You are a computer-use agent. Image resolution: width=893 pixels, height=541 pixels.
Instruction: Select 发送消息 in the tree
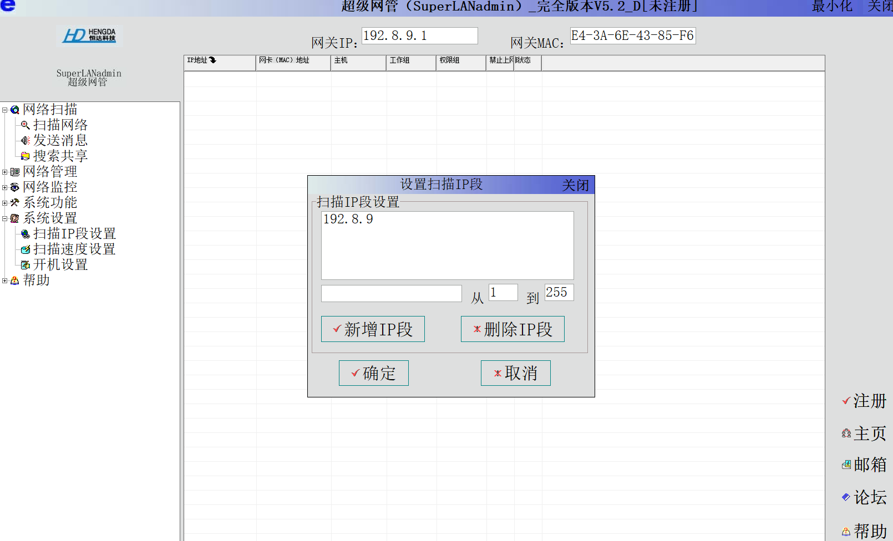click(60, 141)
